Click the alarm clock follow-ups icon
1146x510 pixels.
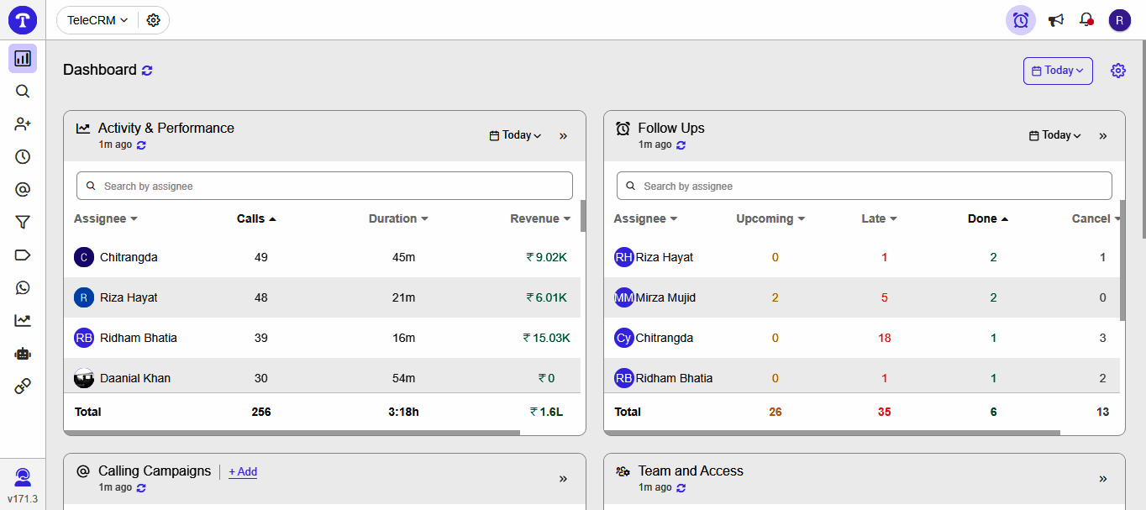click(1020, 20)
